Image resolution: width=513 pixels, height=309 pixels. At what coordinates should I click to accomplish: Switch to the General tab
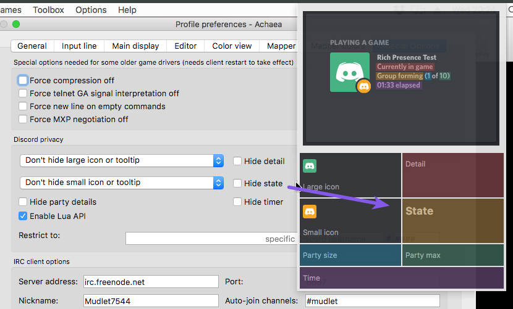(32, 46)
